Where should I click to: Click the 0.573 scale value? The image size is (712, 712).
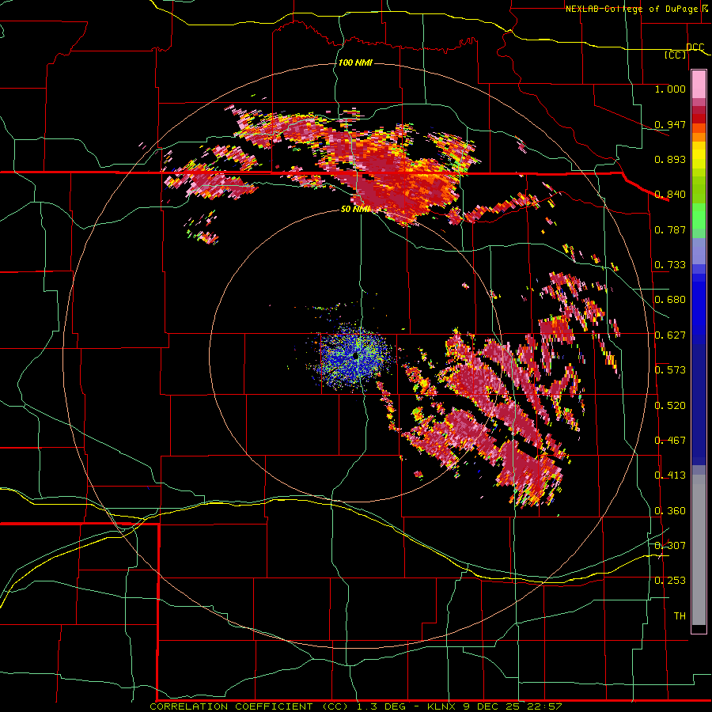click(x=670, y=369)
